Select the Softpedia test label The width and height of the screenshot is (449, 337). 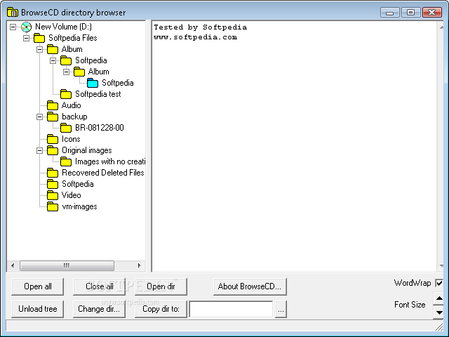coord(98,94)
